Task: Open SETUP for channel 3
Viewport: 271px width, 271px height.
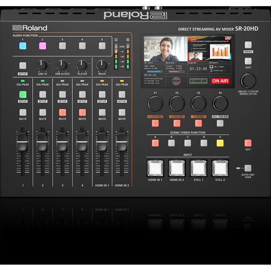Action: 63,94
